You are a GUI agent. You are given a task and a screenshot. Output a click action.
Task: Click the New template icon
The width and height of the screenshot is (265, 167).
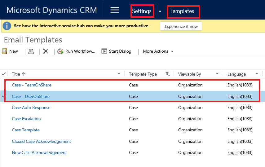5,51
